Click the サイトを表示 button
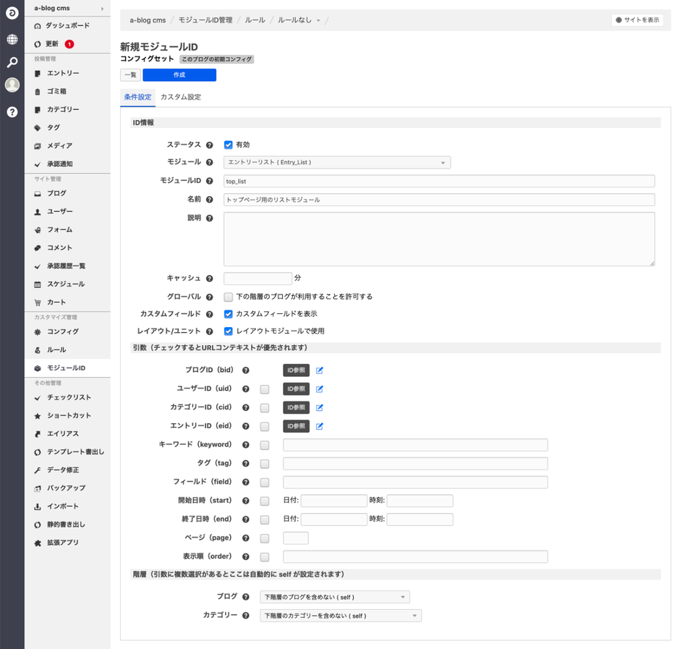 [637, 20]
